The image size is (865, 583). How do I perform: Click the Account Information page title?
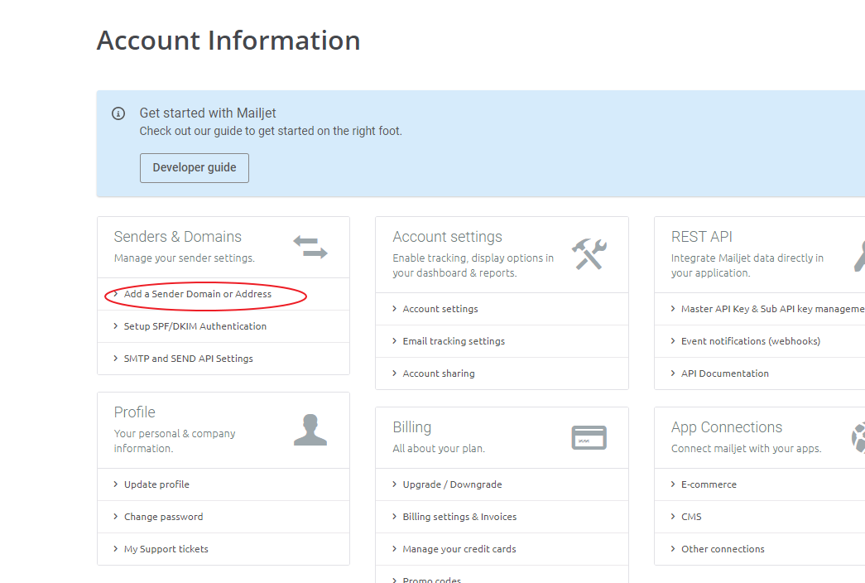coord(228,41)
